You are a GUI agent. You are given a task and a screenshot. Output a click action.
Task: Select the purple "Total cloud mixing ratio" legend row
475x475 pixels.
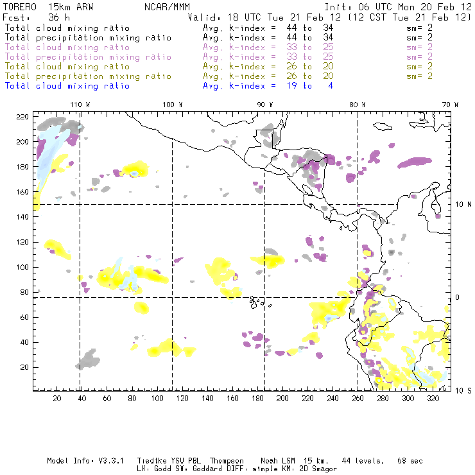(x=219, y=47)
